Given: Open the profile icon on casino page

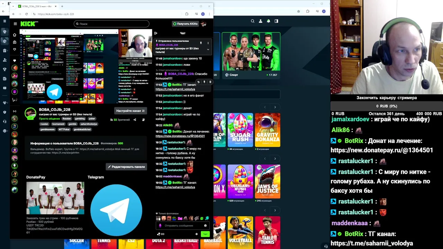Looking at the screenshot, I should click(x=261, y=21).
